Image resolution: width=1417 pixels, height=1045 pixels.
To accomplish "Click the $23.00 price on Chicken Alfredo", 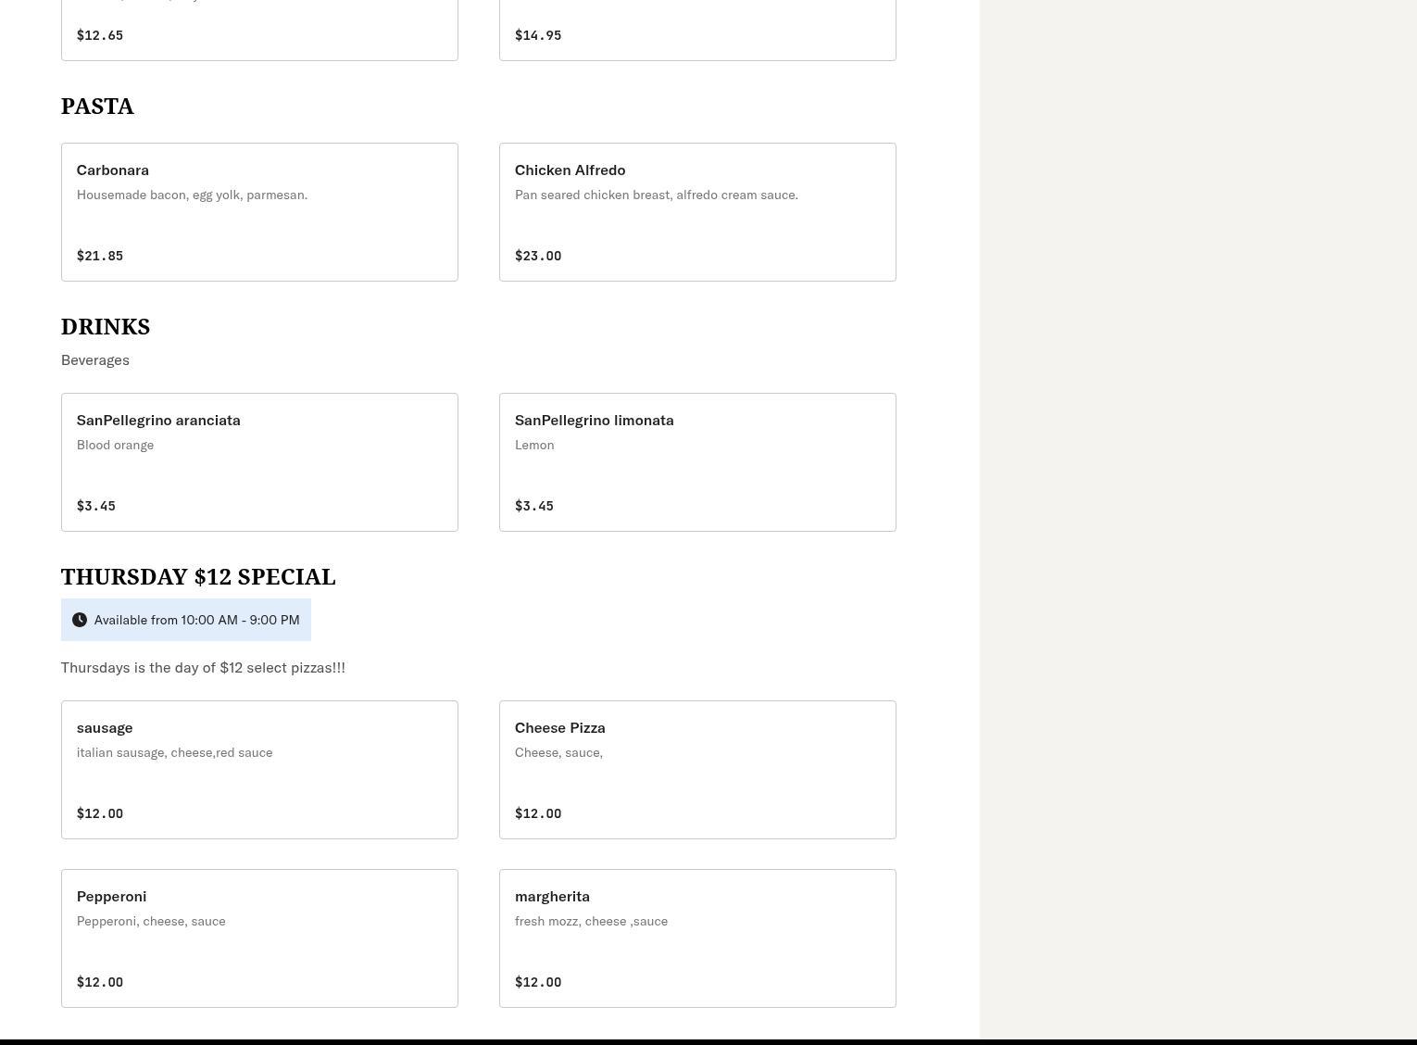I will tap(538, 256).
